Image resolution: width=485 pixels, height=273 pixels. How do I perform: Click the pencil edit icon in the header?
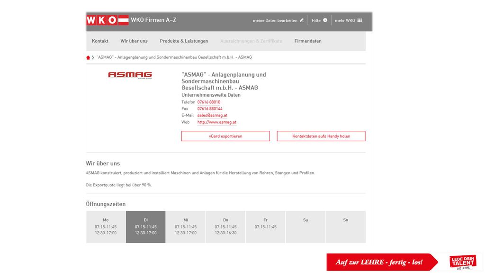click(302, 20)
